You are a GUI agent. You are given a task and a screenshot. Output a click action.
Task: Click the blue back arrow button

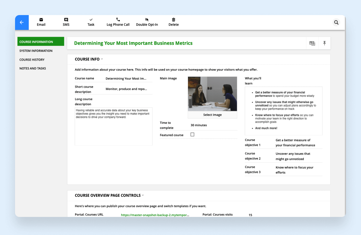22,23
